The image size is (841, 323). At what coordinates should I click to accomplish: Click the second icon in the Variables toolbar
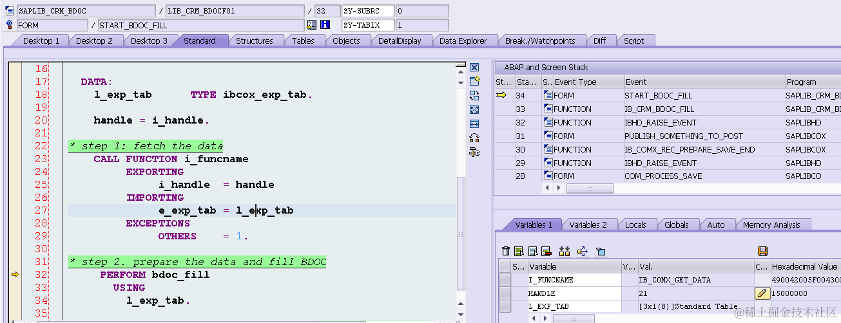(519, 251)
